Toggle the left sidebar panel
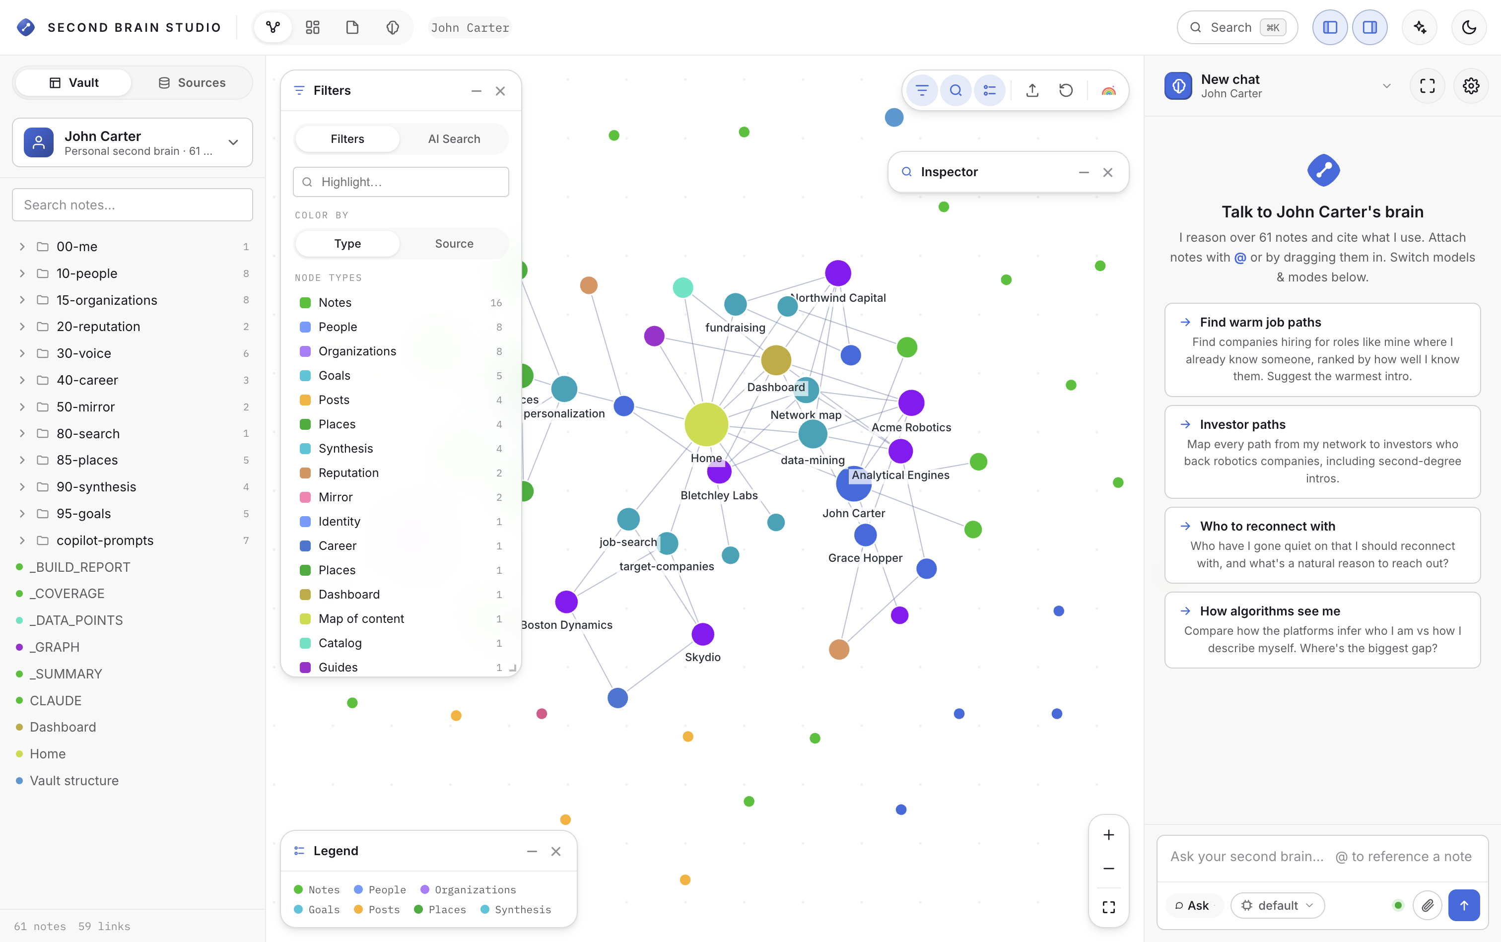Image resolution: width=1501 pixels, height=942 pixels. tap(1330, 27)
